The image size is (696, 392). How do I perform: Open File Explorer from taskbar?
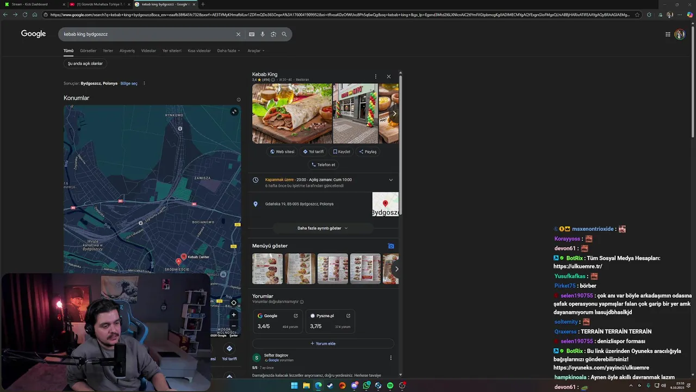pos(306,385)
